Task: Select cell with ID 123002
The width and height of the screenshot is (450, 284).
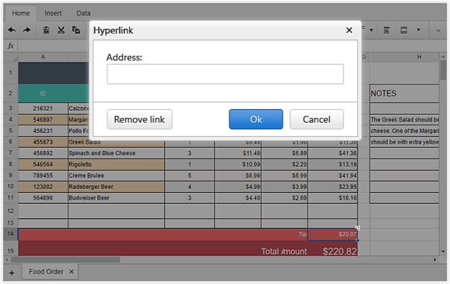Action: [x=43, y=187]
